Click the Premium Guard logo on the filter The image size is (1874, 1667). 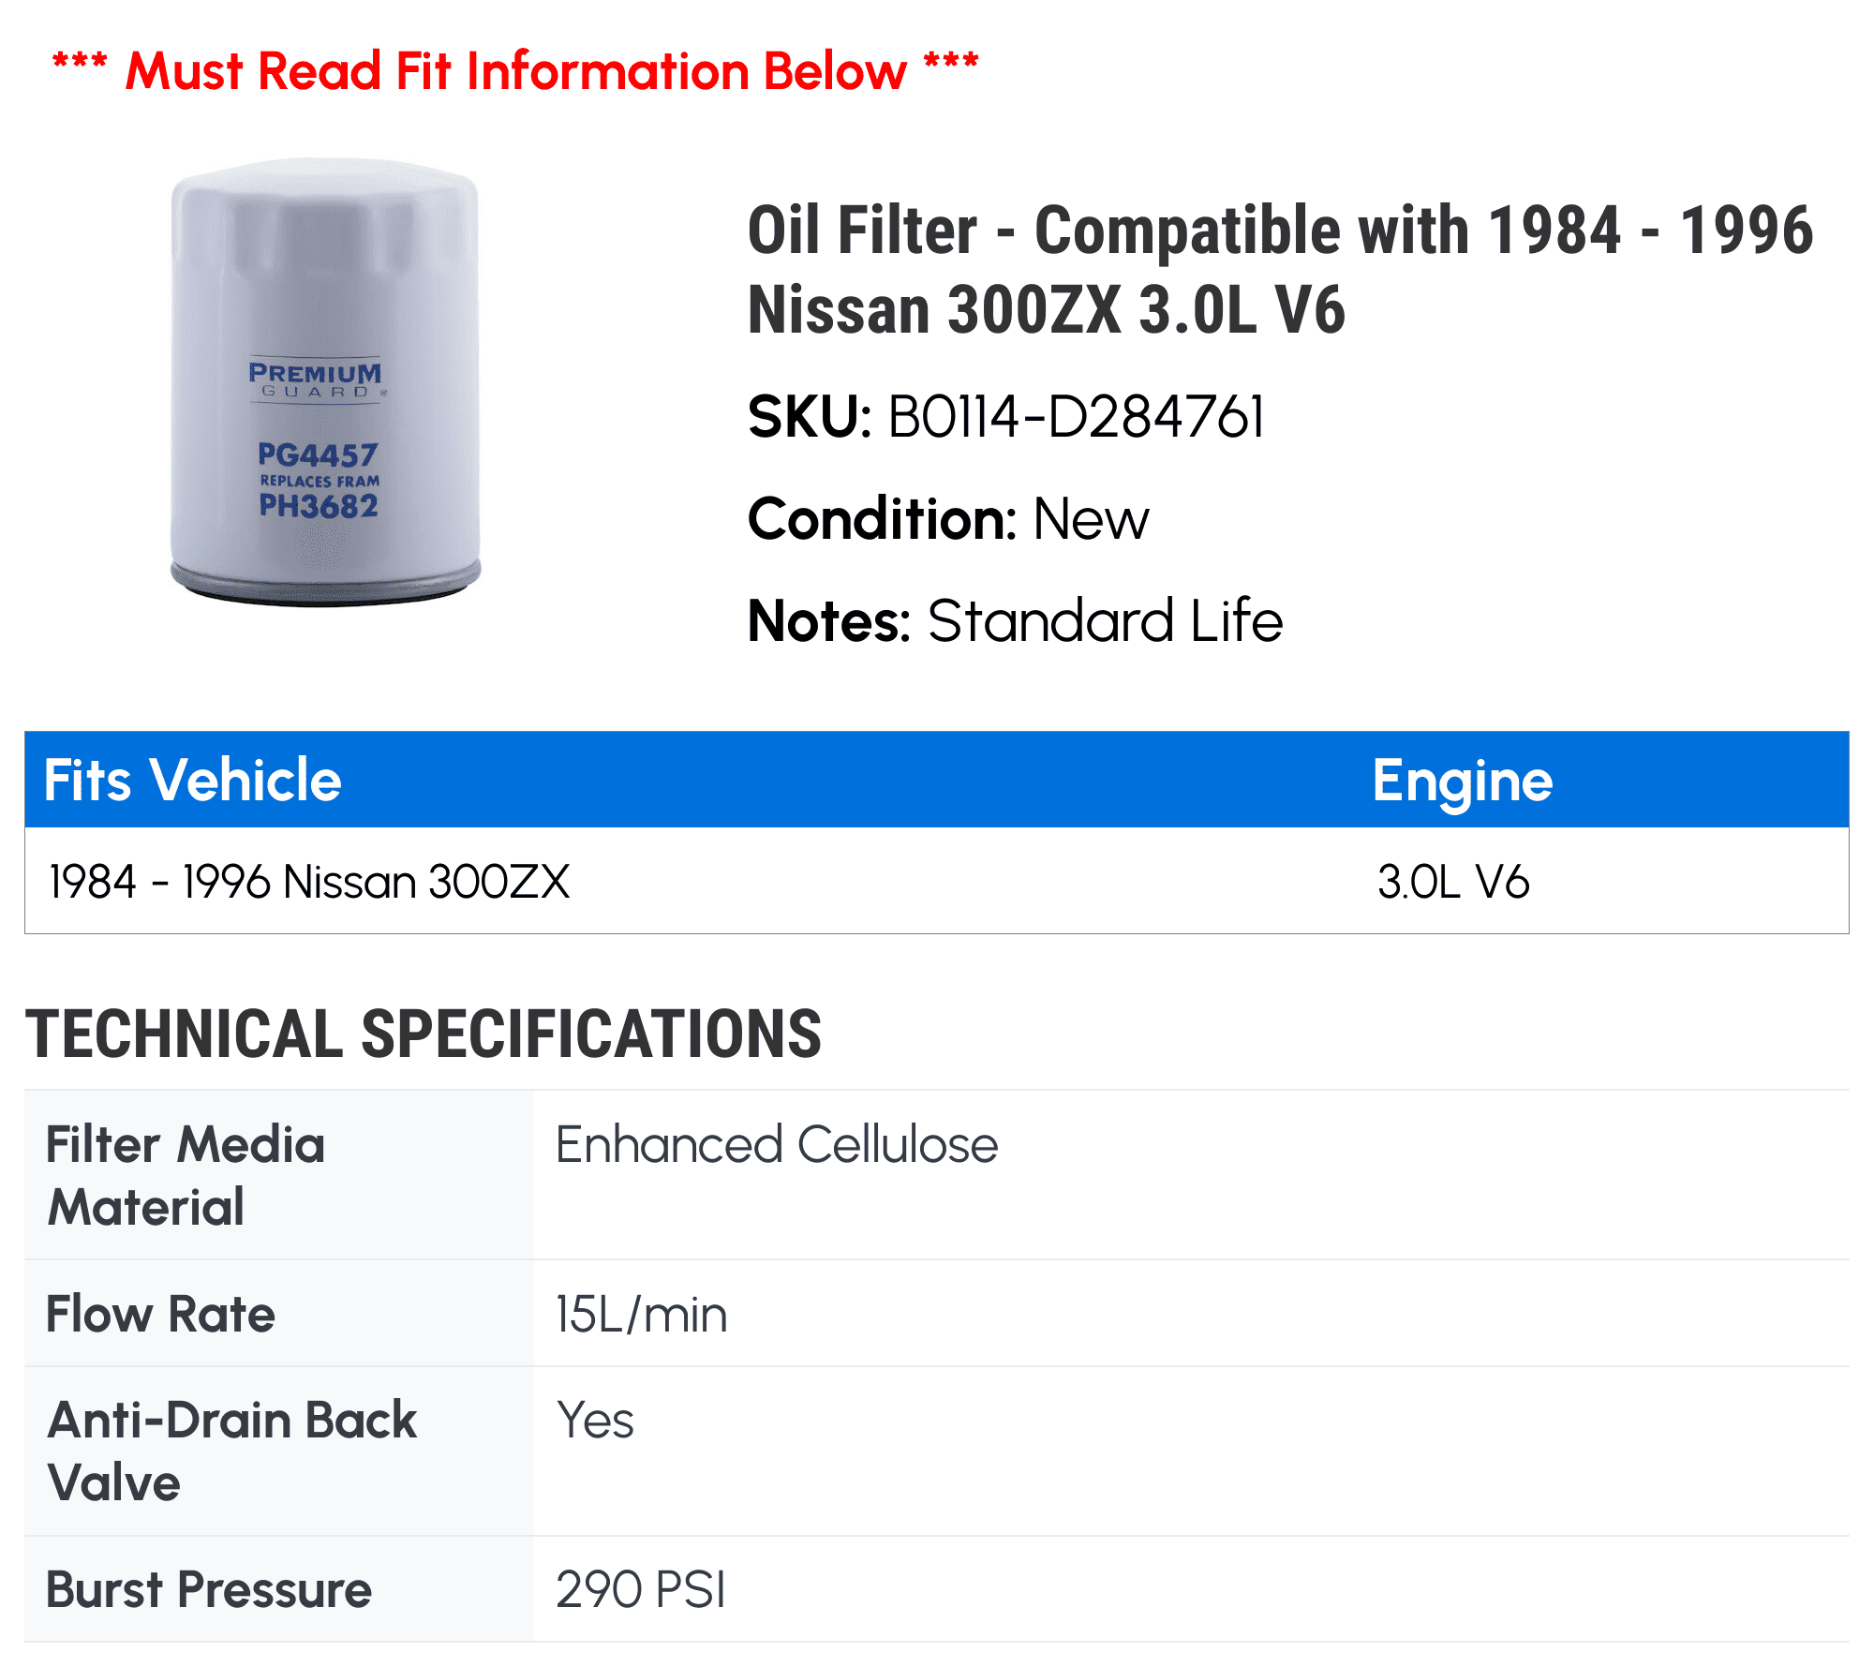(317, 380)
